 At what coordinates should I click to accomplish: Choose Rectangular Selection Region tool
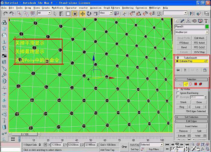pos(68,14)
